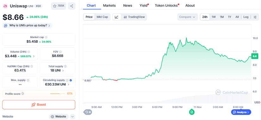
Task: Expand the Website links dropdown chevron
Action: 72,117
